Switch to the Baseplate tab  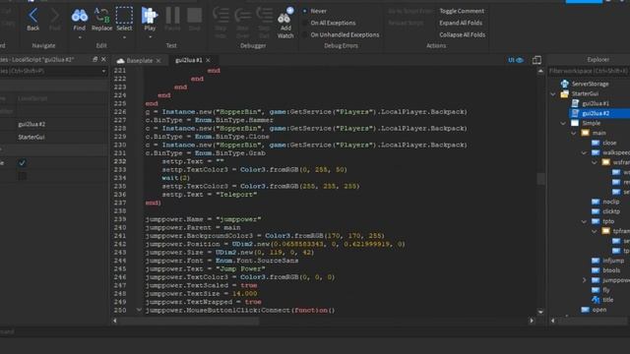click(139, 61)
